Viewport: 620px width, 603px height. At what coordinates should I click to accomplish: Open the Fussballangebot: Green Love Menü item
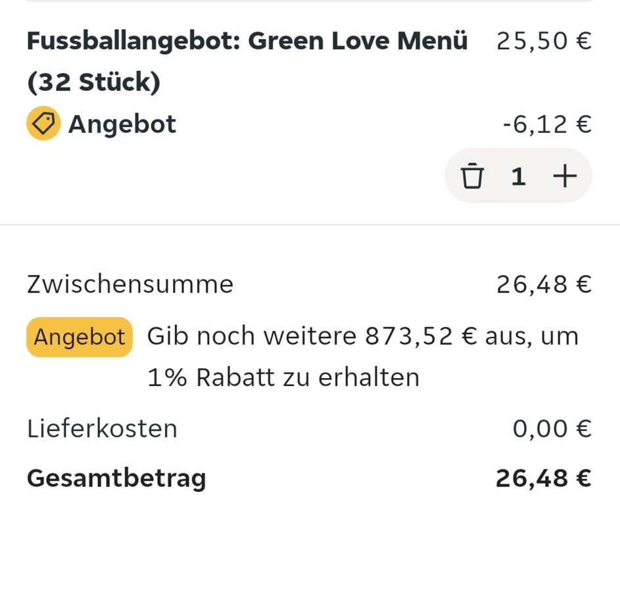(247, 41)
